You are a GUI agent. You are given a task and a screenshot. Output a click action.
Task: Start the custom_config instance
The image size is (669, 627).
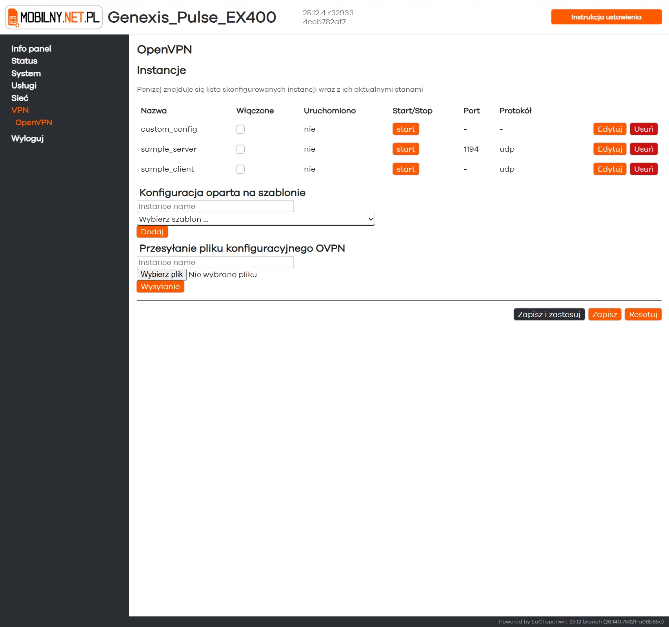click(405, 129)
